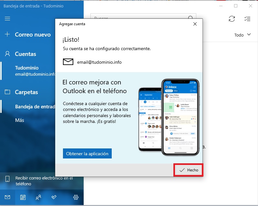Maximize the Mail window
Viewport: 258px width, 206px height.
(x=236, y=6)
